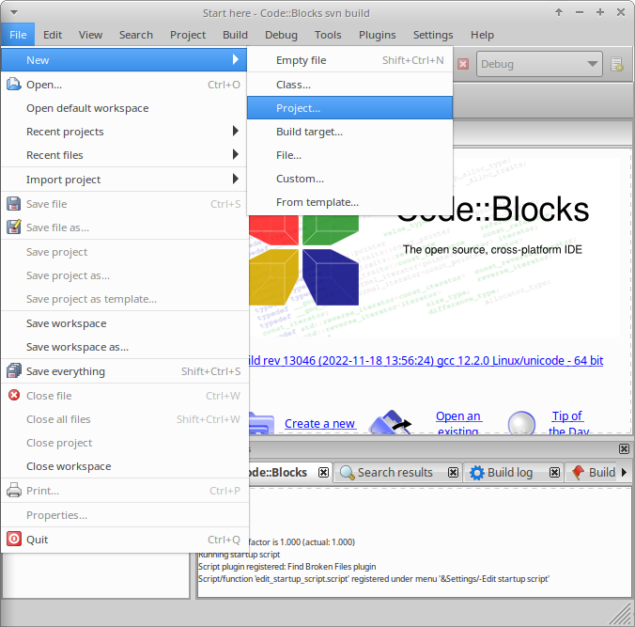Select Save workspace as... menu item

point(124,347)
